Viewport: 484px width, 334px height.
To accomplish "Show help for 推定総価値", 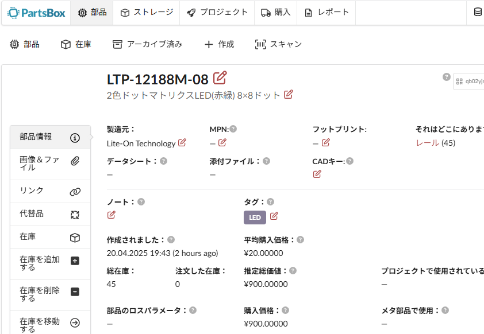I will (x=293, y=270).
